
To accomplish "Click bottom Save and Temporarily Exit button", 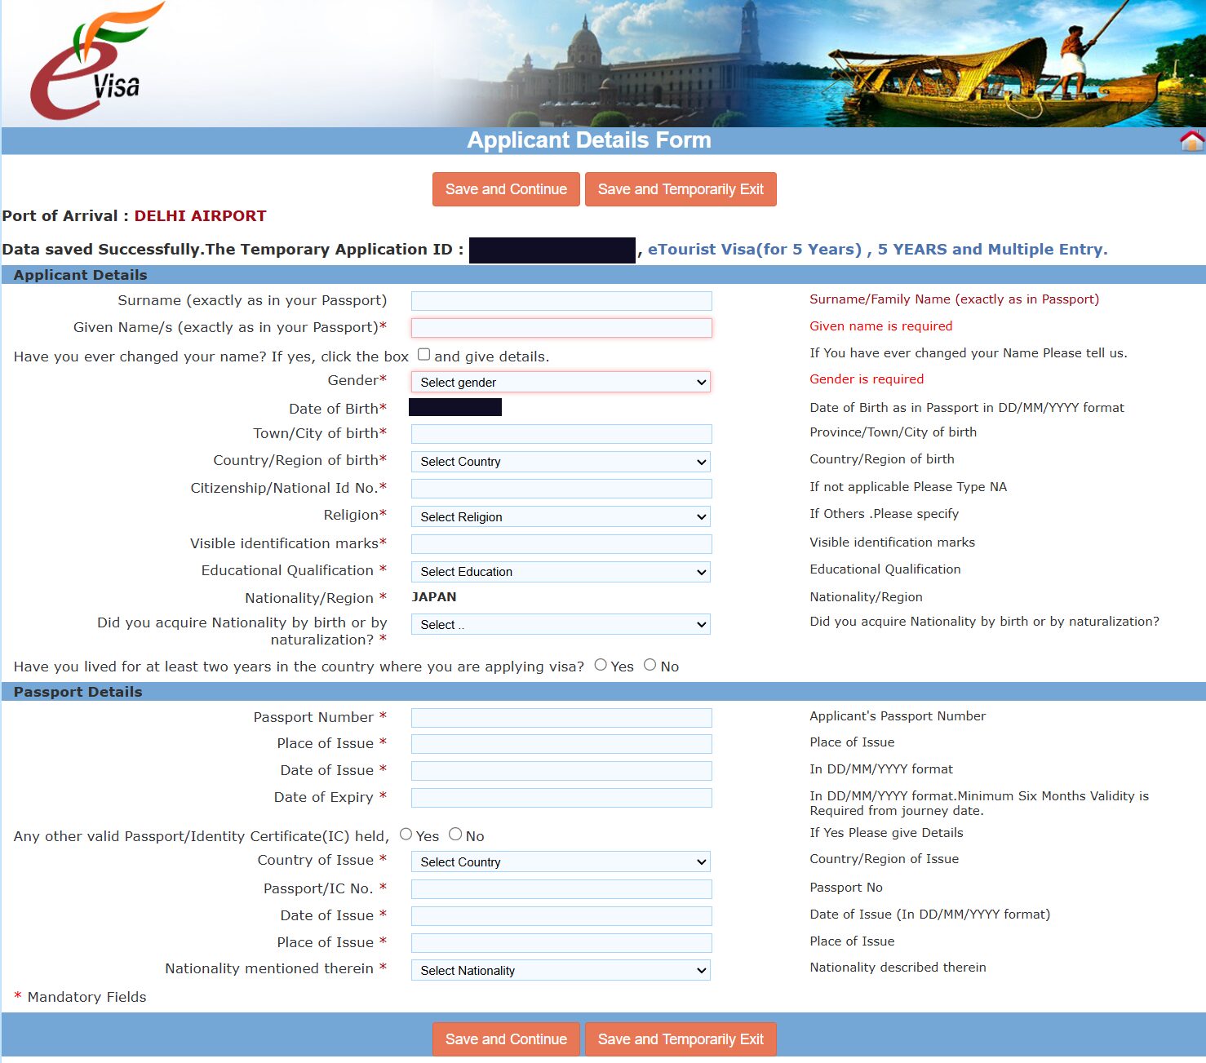I will click(681, 1039).
